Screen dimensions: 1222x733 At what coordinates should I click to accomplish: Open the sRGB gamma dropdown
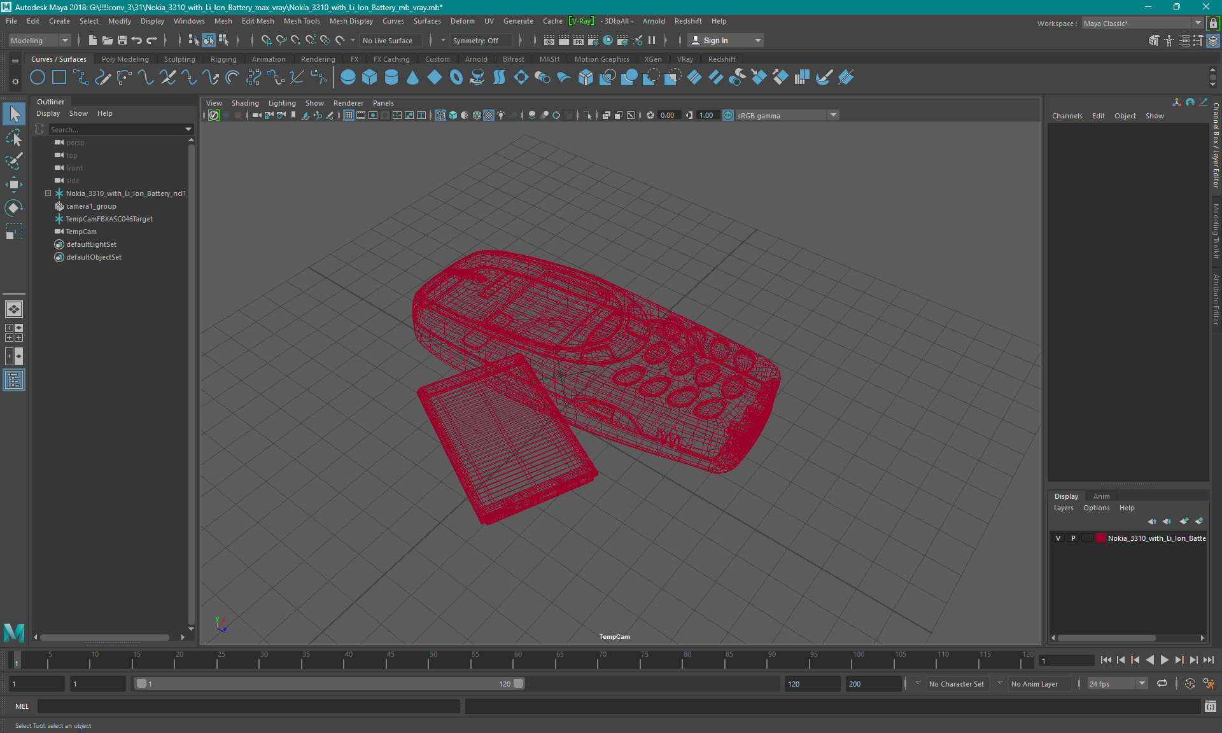pos(787,115)
